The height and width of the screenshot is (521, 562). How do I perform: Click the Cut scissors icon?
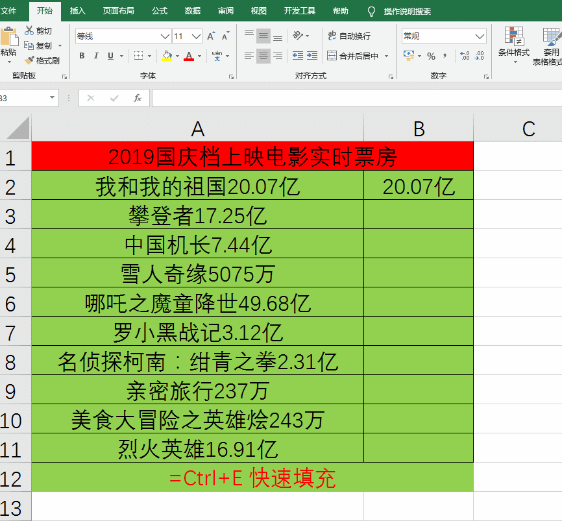coord(29,30)
